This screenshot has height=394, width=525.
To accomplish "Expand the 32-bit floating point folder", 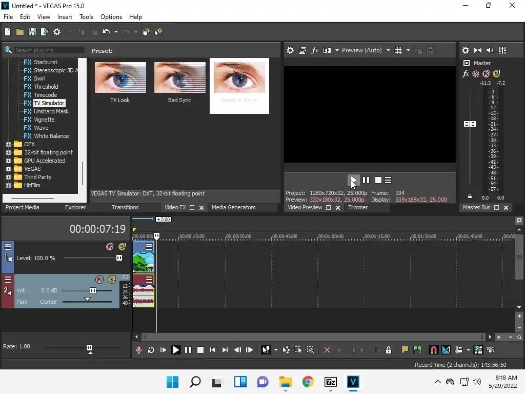I will tap(8, 152).
